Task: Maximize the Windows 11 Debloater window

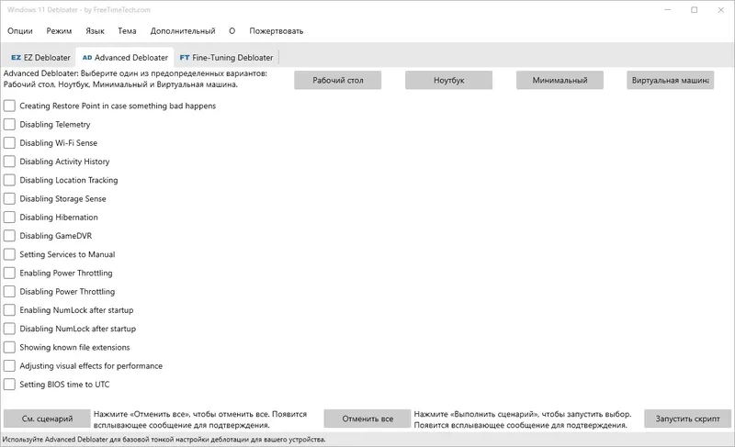Action: pyautogui.click(x=695, y=10)
